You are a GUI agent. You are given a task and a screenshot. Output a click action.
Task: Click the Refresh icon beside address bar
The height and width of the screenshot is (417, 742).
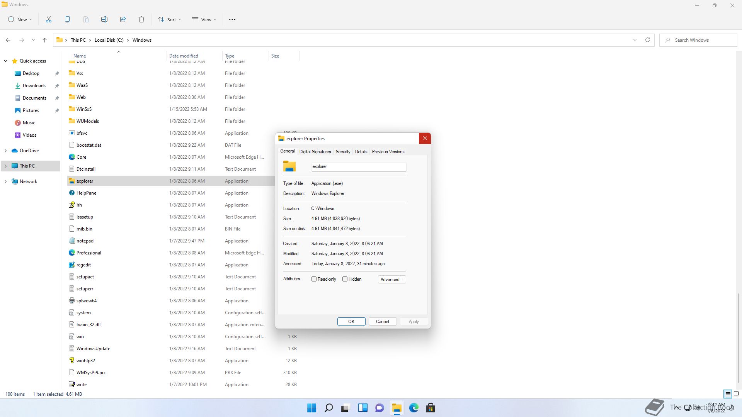(648, 40)
